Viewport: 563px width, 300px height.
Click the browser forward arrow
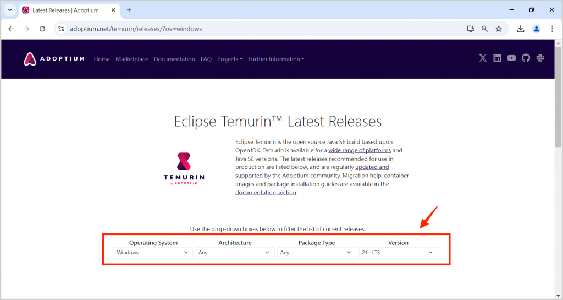click(x=26, y=29)
